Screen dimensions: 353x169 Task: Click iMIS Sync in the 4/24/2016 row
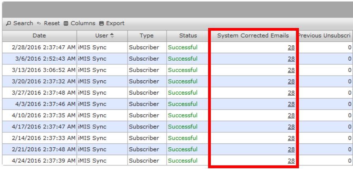92,161
